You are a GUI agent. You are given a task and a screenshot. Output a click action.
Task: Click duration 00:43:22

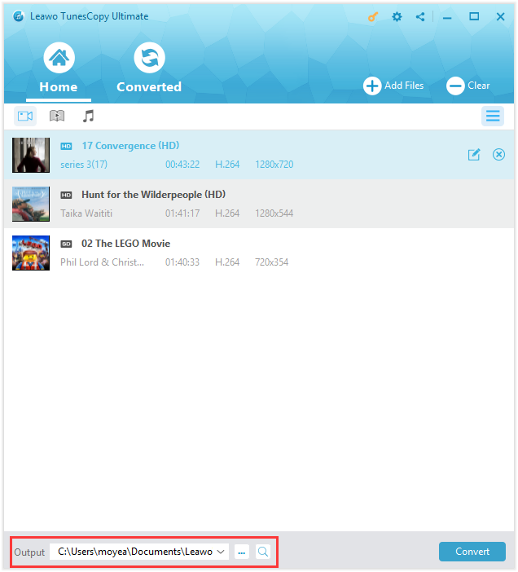coord(182,165)
